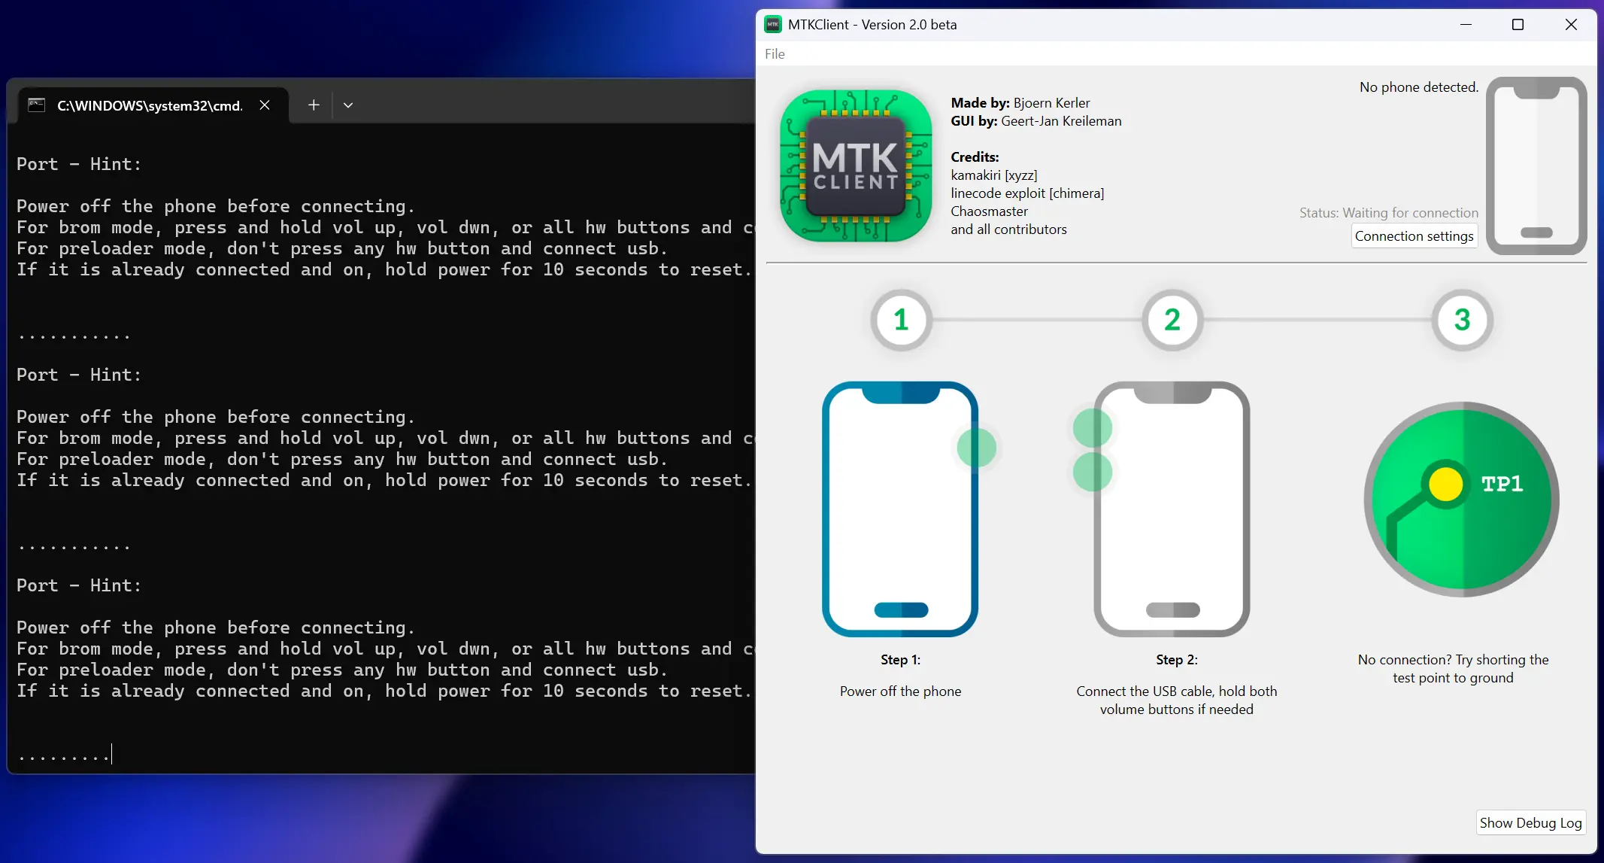Viewport: 1604px width, 863px height.
Task: Click the 'Power off the phone' caption
Action: (x=901, y=691)
